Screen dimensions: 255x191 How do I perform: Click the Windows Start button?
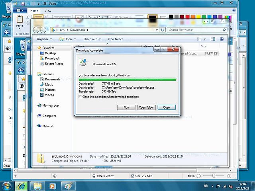6,186
